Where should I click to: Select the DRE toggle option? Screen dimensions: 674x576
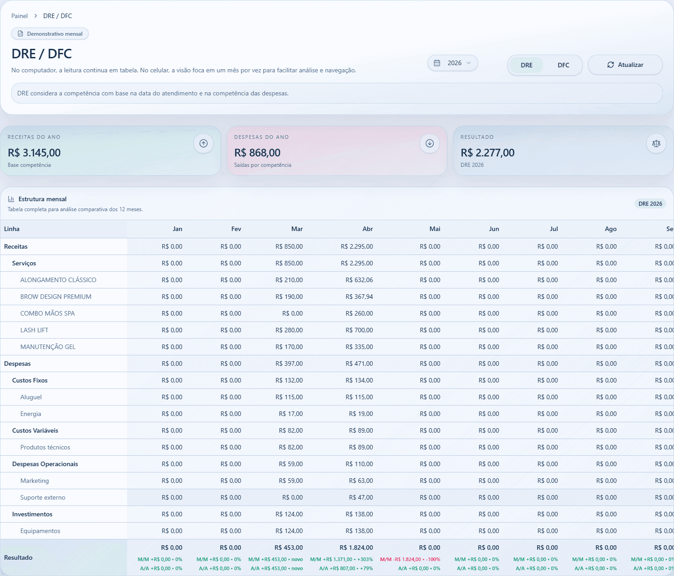coord(527,65)
